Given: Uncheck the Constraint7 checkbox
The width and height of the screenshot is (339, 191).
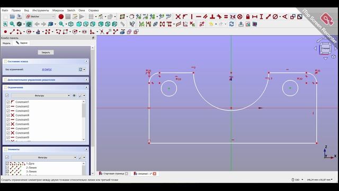Looking at the screenshot, I should tap(8, 128).
